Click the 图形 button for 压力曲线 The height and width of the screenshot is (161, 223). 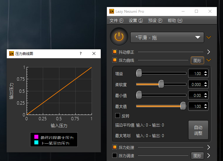[197, 61]
